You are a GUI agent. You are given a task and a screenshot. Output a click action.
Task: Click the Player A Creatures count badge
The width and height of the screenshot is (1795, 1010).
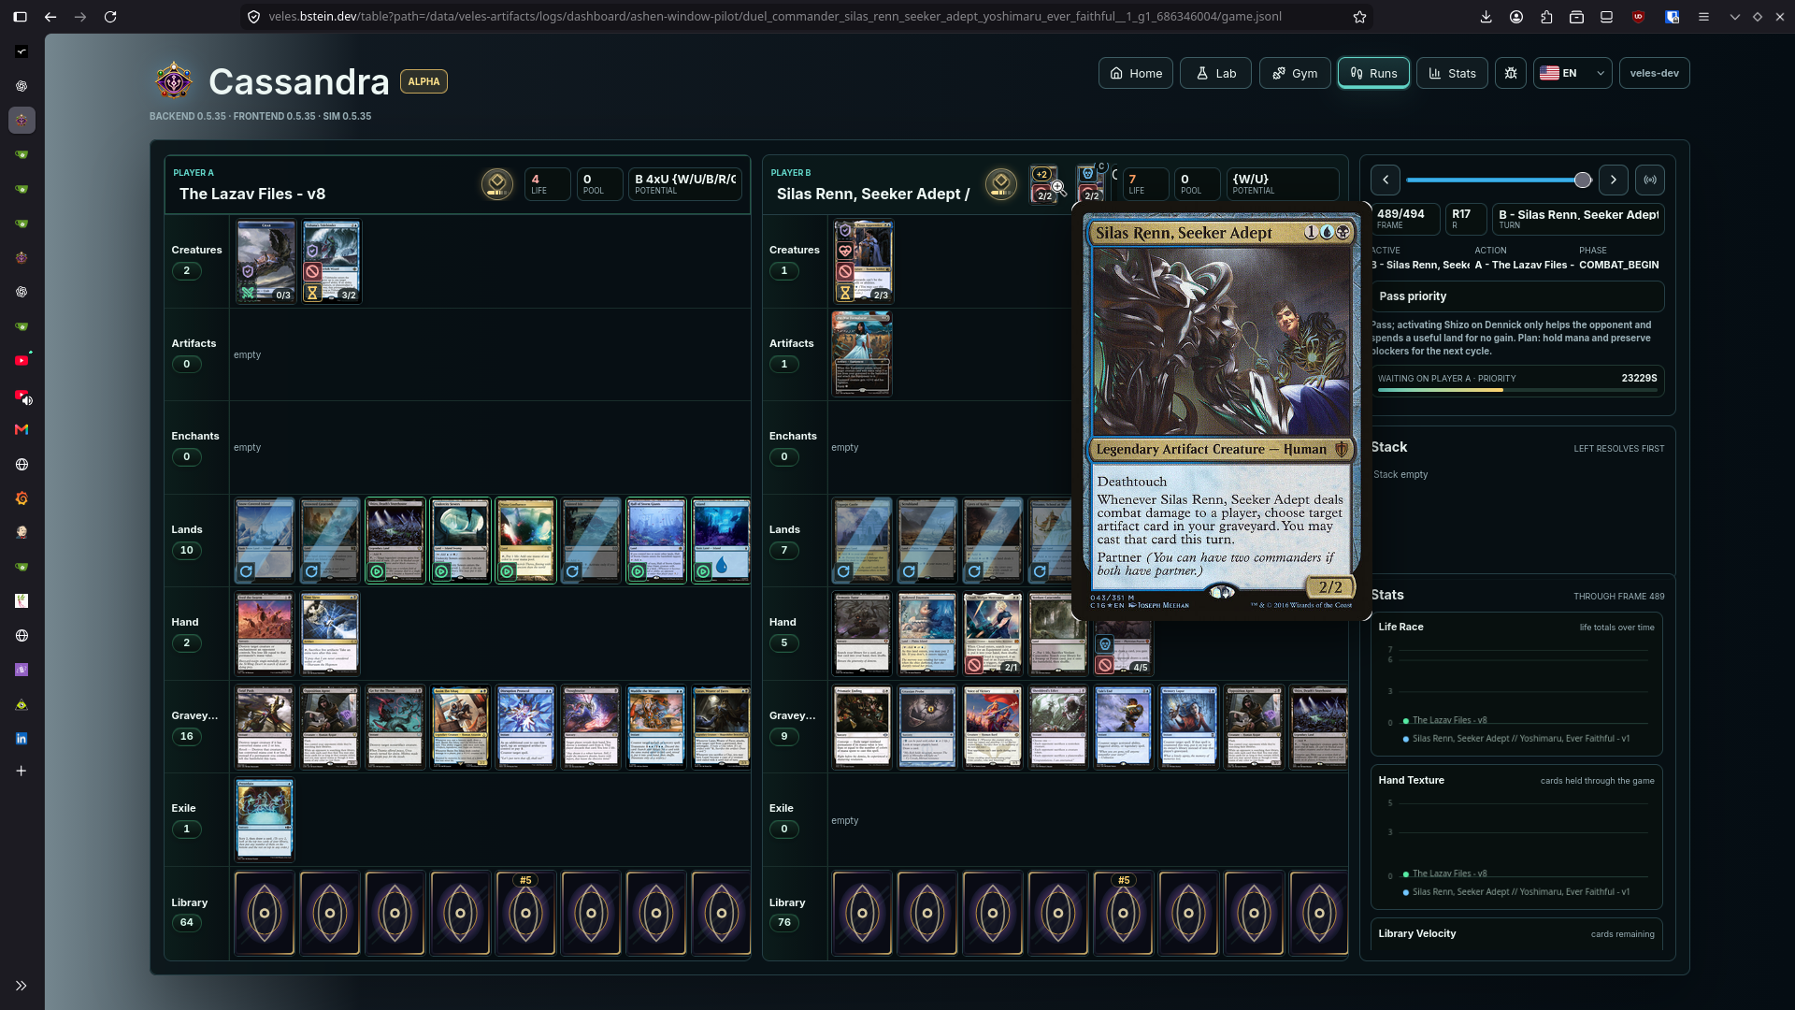click(186, 271)
